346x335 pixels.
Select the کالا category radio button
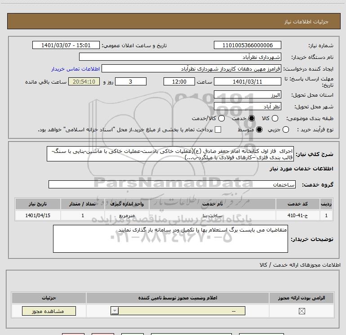tap(275, 118)
